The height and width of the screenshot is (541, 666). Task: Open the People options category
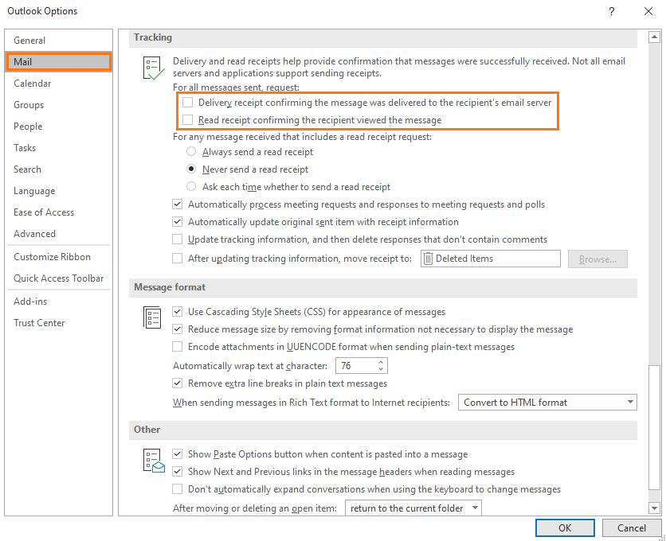pos(59,126)
